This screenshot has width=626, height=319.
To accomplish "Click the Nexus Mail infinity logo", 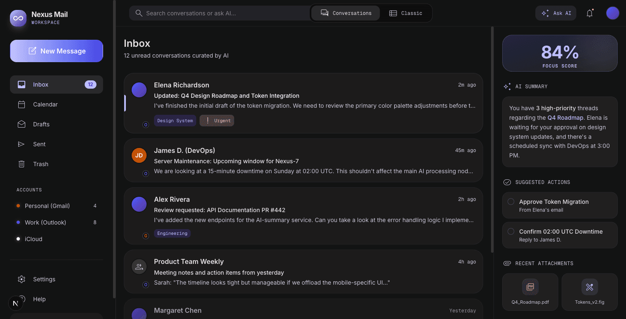I will coord(18,18).
